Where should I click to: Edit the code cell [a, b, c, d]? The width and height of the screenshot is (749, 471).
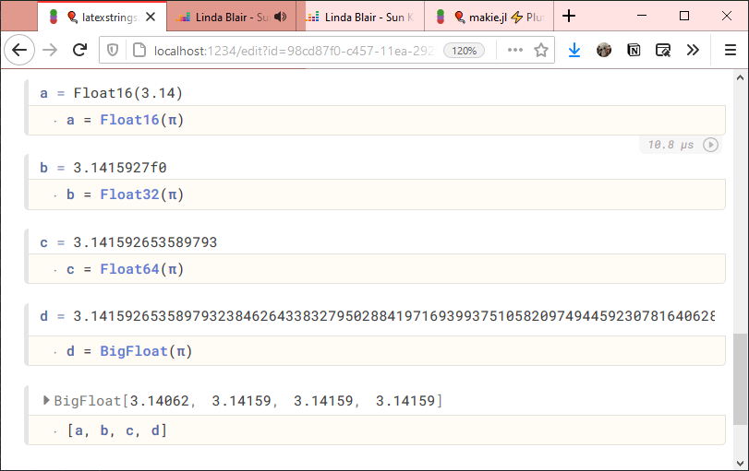(377, 430)
